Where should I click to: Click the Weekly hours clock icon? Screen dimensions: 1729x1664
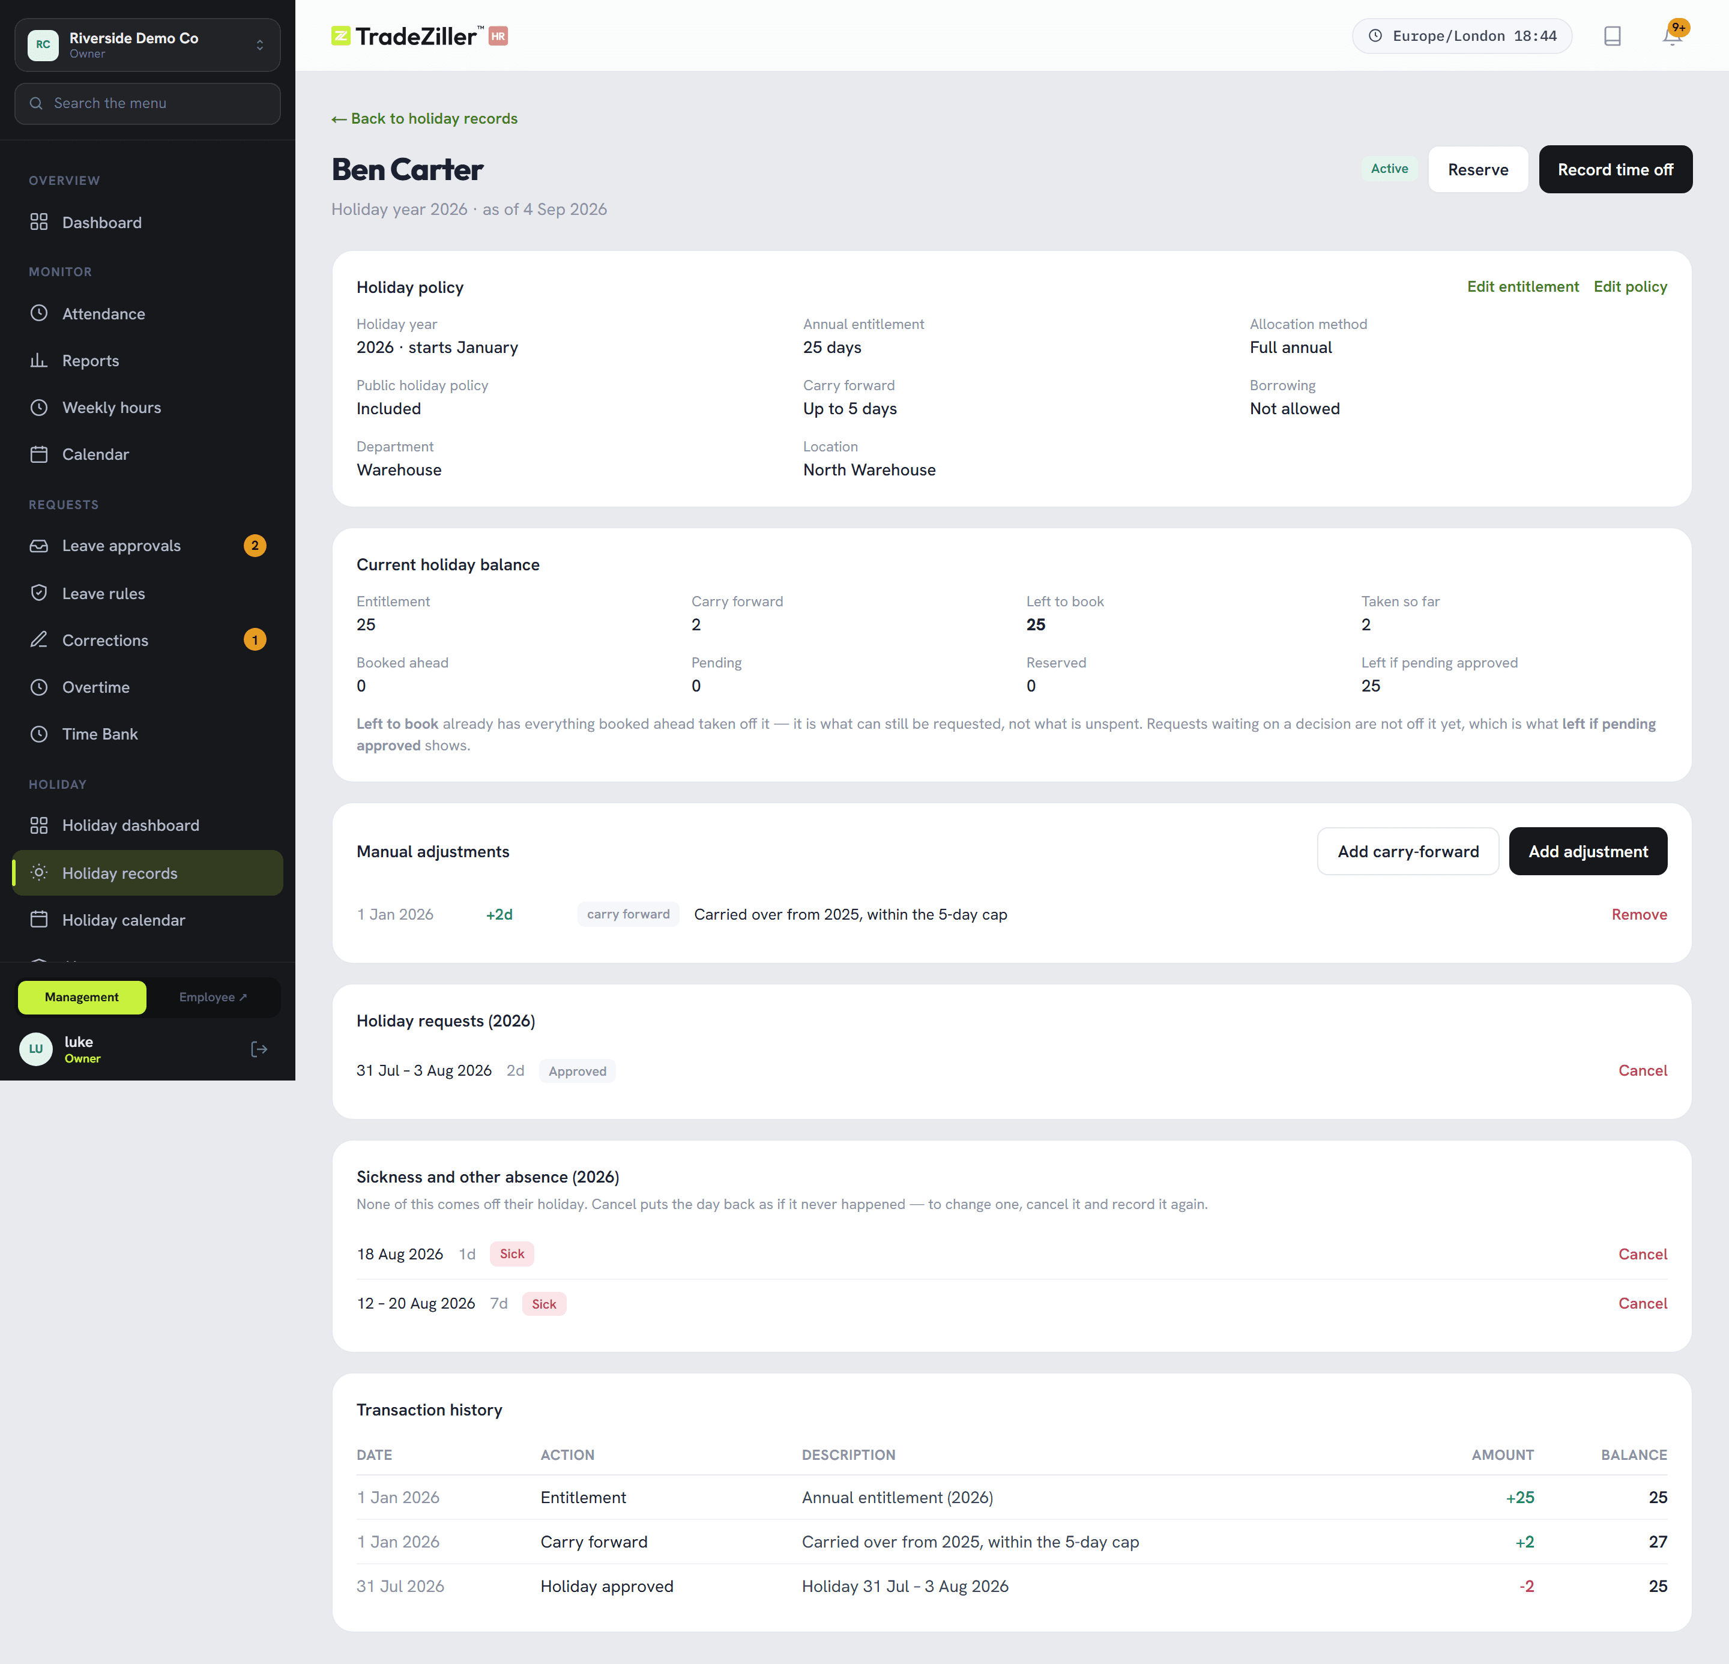click(39, 408)
